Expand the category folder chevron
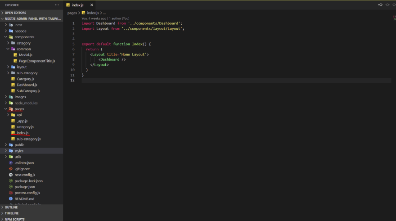The width and height of the screenshot is (396, 221). coord(8,43)
